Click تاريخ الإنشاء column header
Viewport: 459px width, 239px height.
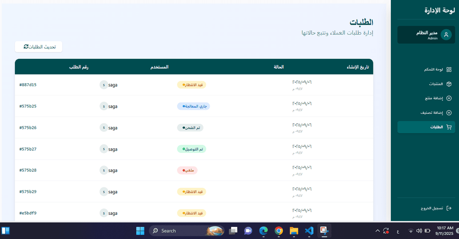click(358, 67)
